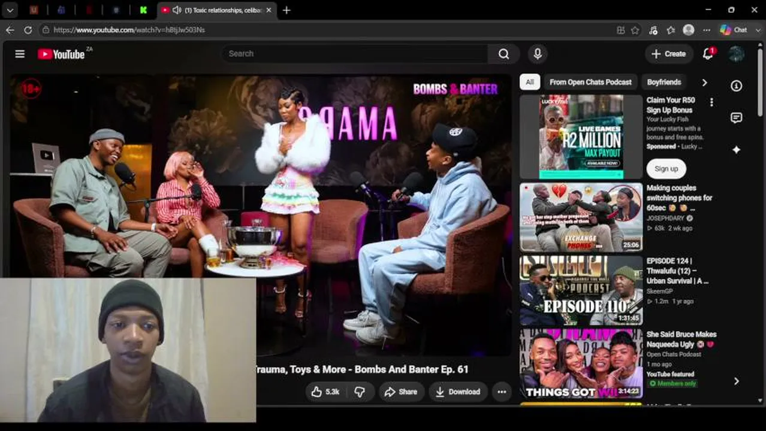Open the info icon in right sidebar
This screenshot has width=766, height=431.
pyautogui.click(x=736, y=86)
